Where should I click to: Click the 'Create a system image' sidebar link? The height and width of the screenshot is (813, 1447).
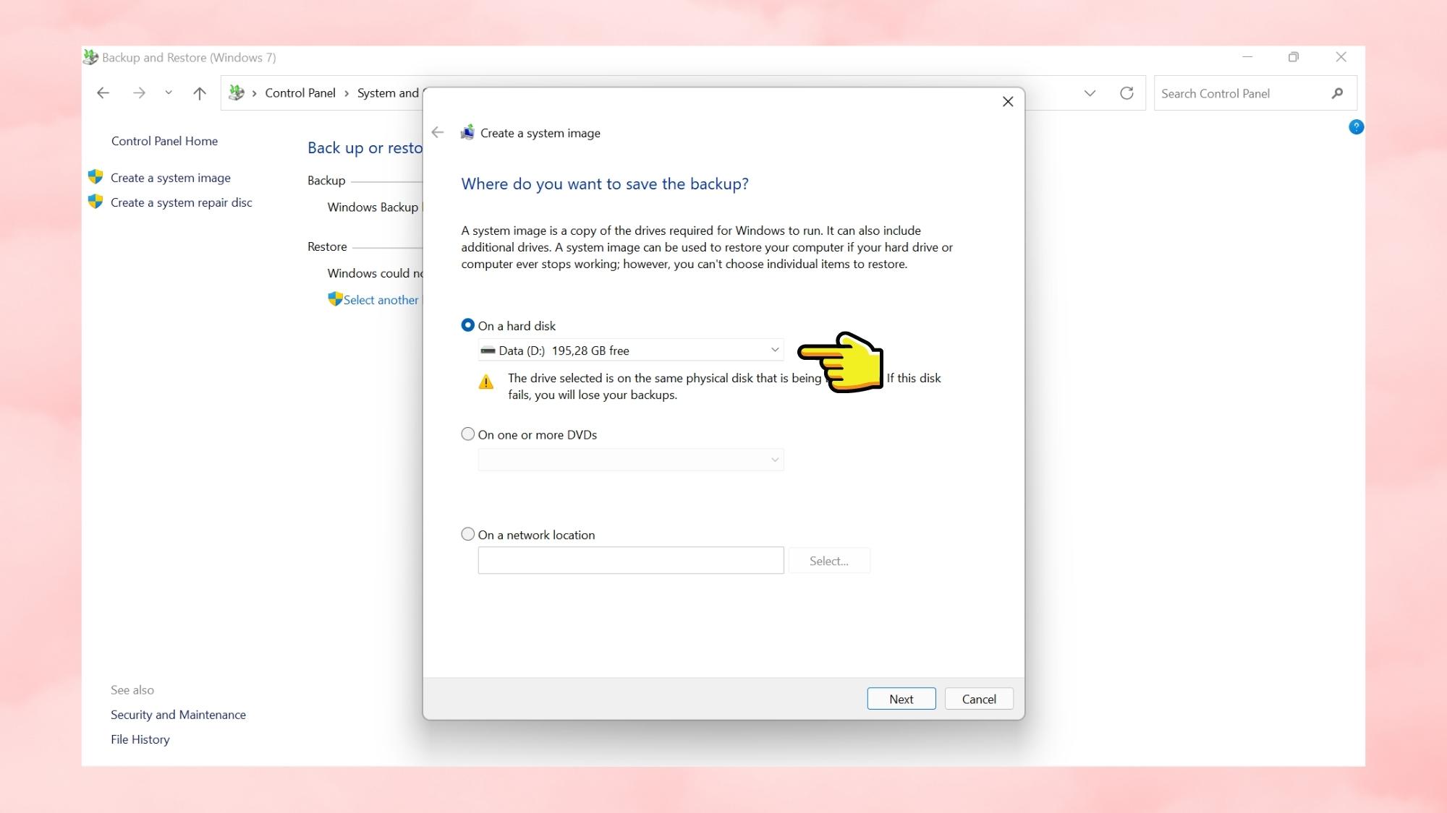(171, 178)
